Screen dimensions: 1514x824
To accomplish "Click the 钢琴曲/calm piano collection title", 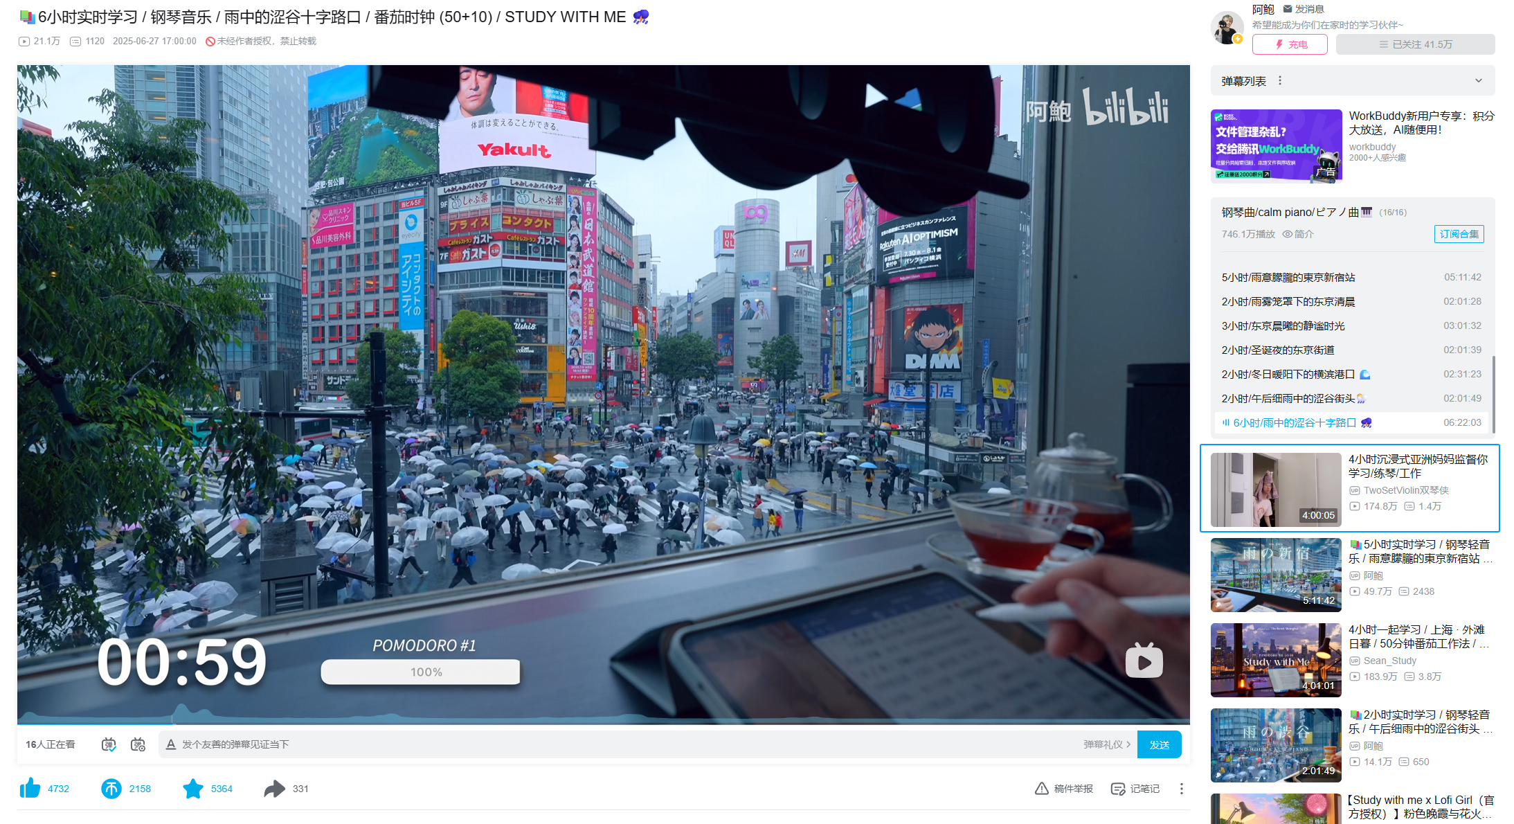I will [x=1297, y=212].
